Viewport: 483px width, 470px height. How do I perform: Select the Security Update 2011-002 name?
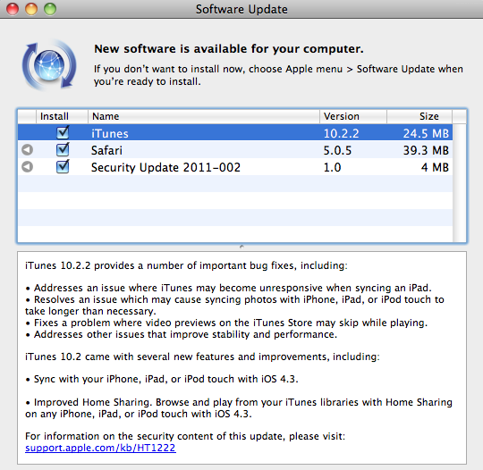pyautogui.click(x=165, y=167)
